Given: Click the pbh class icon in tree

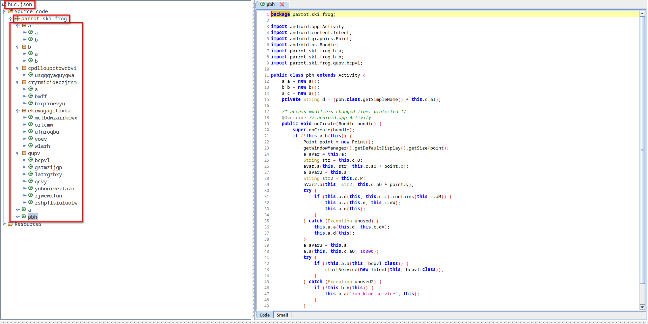Looking at the screenshot, I should (x=24, y=216).
